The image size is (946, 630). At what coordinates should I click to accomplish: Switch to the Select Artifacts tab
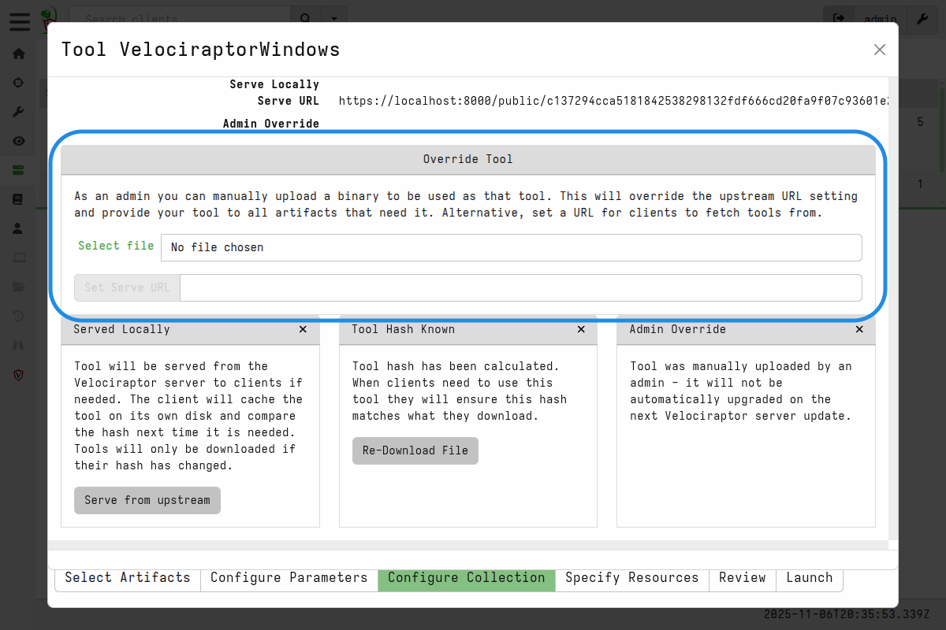click(x=127, y=577)
